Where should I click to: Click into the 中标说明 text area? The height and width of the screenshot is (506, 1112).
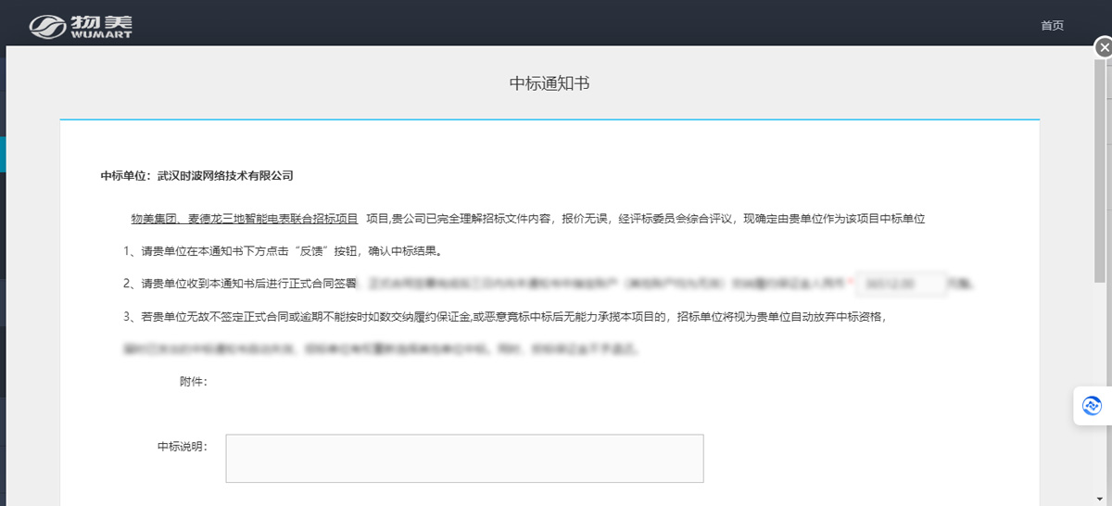pyautogui.click(x=464, y=458)
